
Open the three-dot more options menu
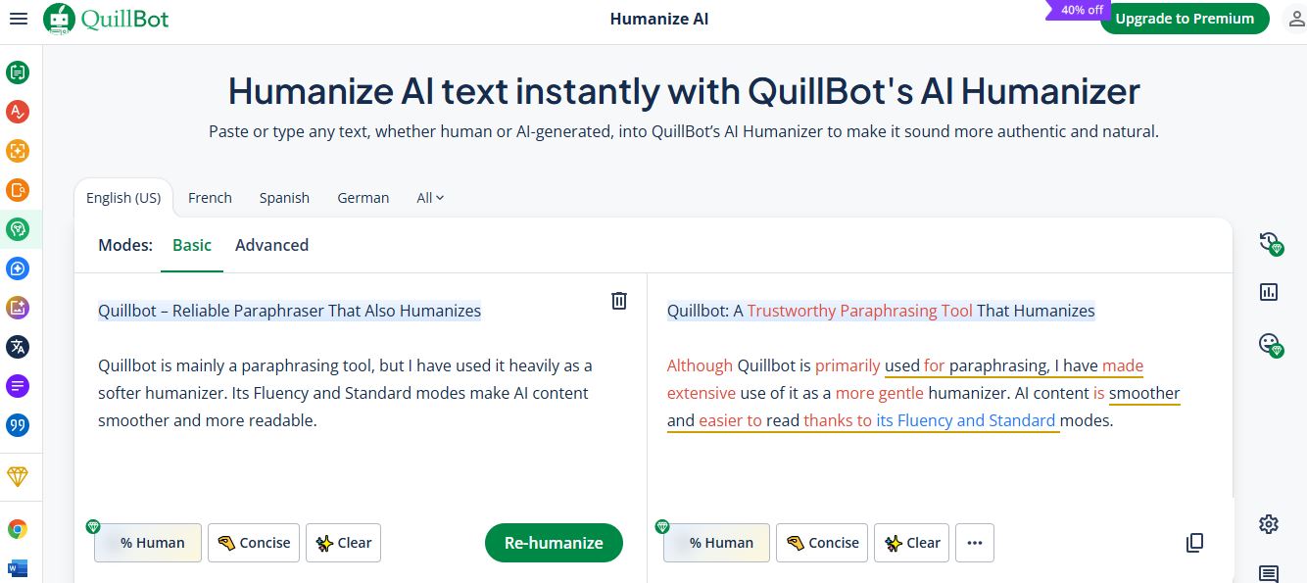pos(975,542)
